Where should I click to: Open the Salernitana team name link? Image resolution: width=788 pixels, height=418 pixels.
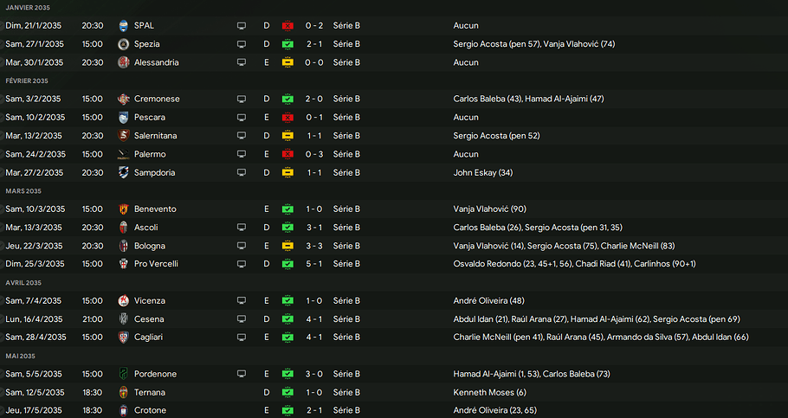click(158, 136)
